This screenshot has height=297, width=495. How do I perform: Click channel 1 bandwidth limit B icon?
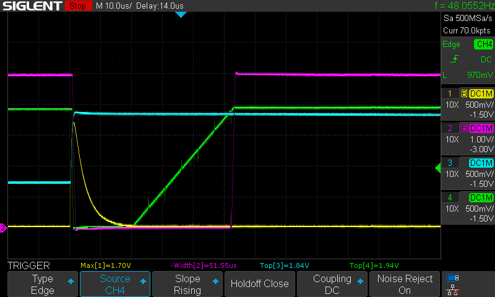[x=464, y=93]
